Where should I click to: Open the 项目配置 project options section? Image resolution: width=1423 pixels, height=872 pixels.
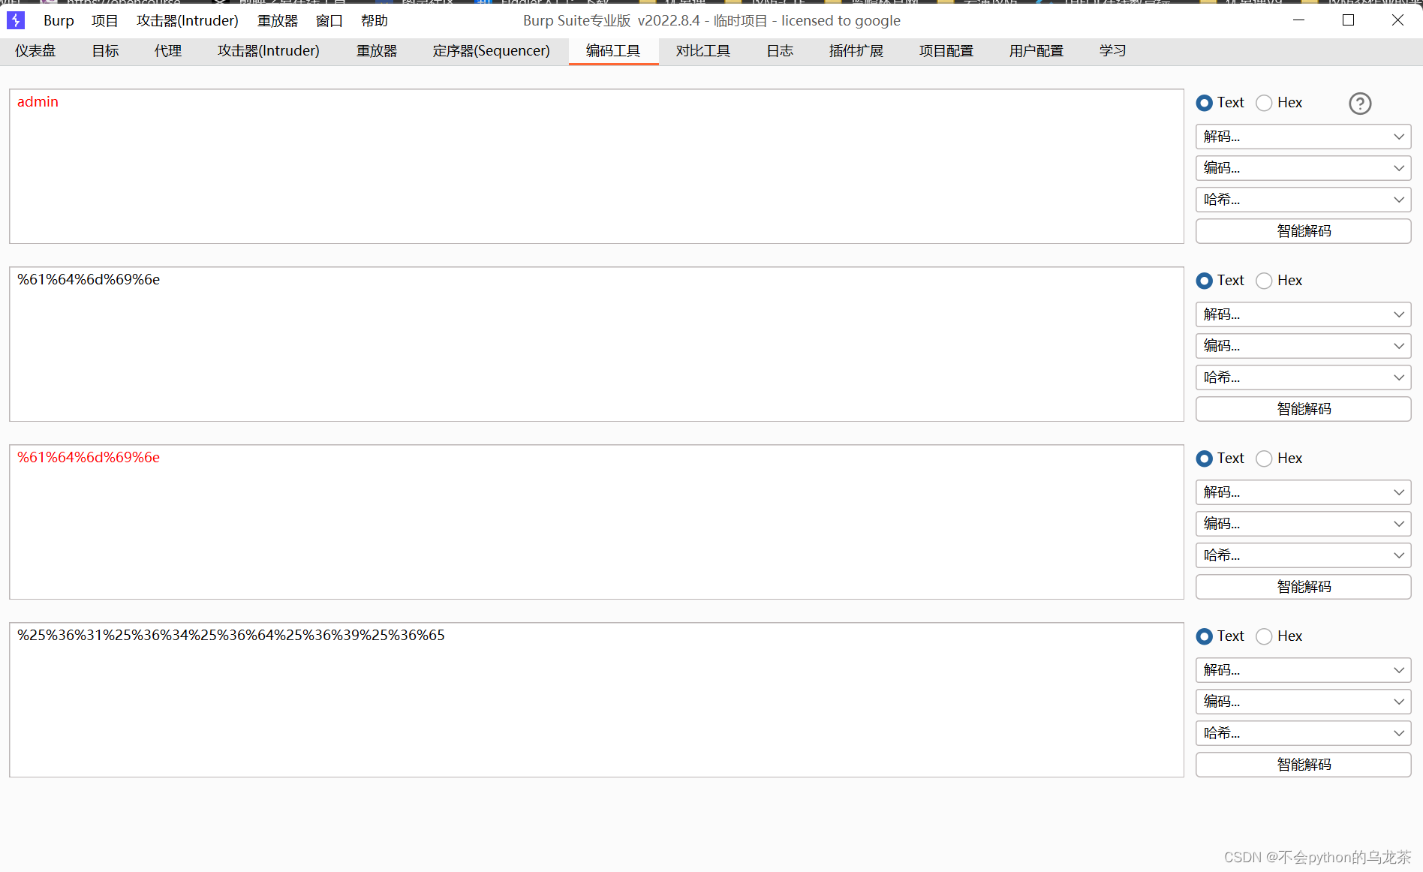coord(946,50)
